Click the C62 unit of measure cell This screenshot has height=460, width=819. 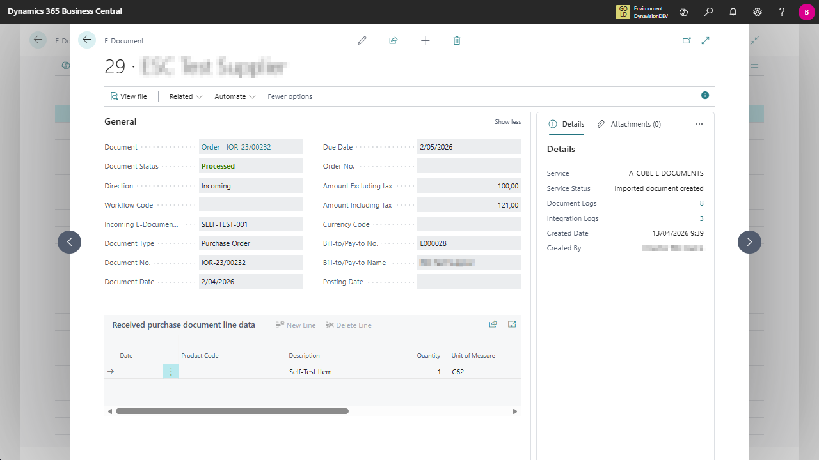(x=458, y=372)
